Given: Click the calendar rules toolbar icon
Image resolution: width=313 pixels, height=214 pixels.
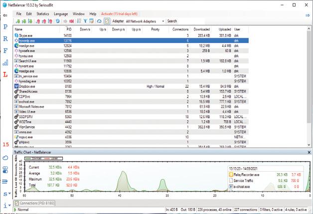Looking at the screenshot, I should [x=91, y=21].
